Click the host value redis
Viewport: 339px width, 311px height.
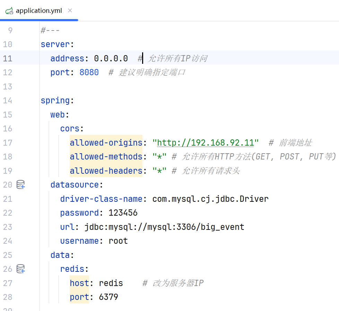(111, 283)
